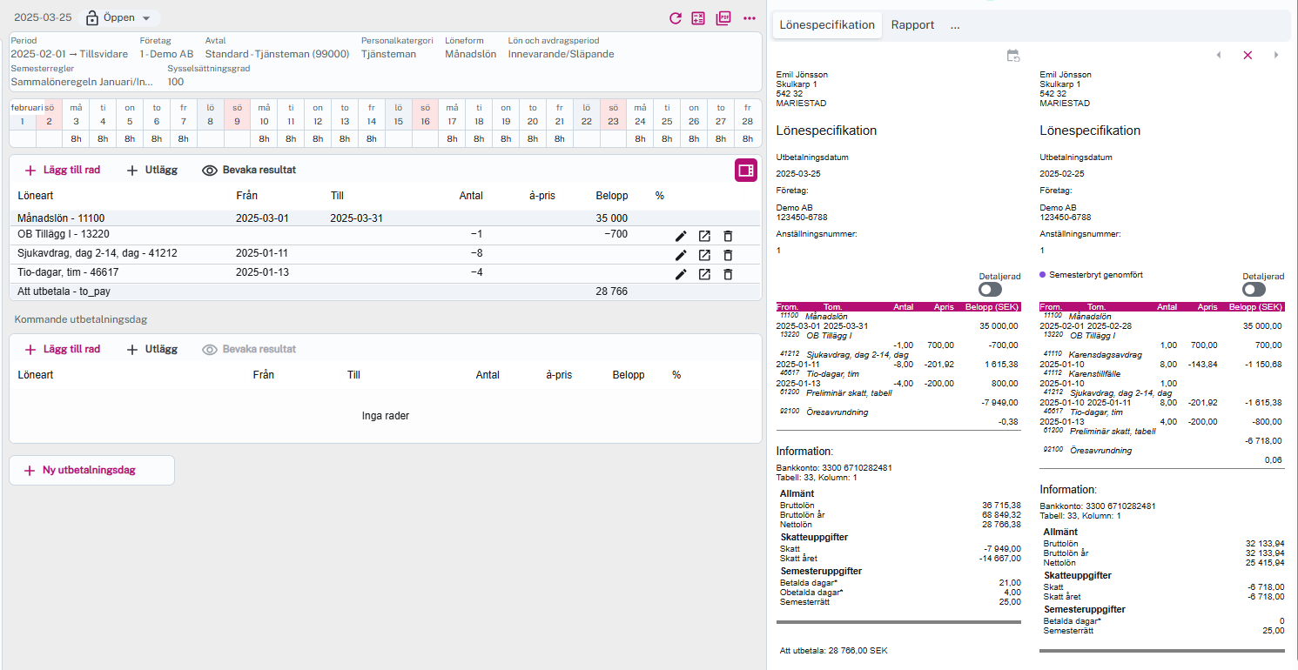Open Sjukavdrag row in external view
This screenshot has width=1298, height=670.
coord(704,255)
